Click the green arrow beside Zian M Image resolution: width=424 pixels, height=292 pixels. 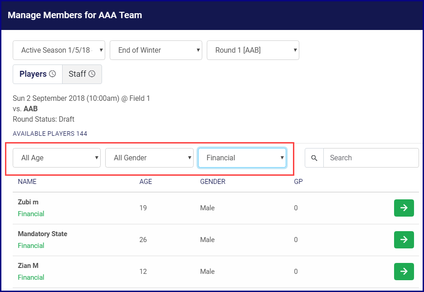click(x=404, y=272)
